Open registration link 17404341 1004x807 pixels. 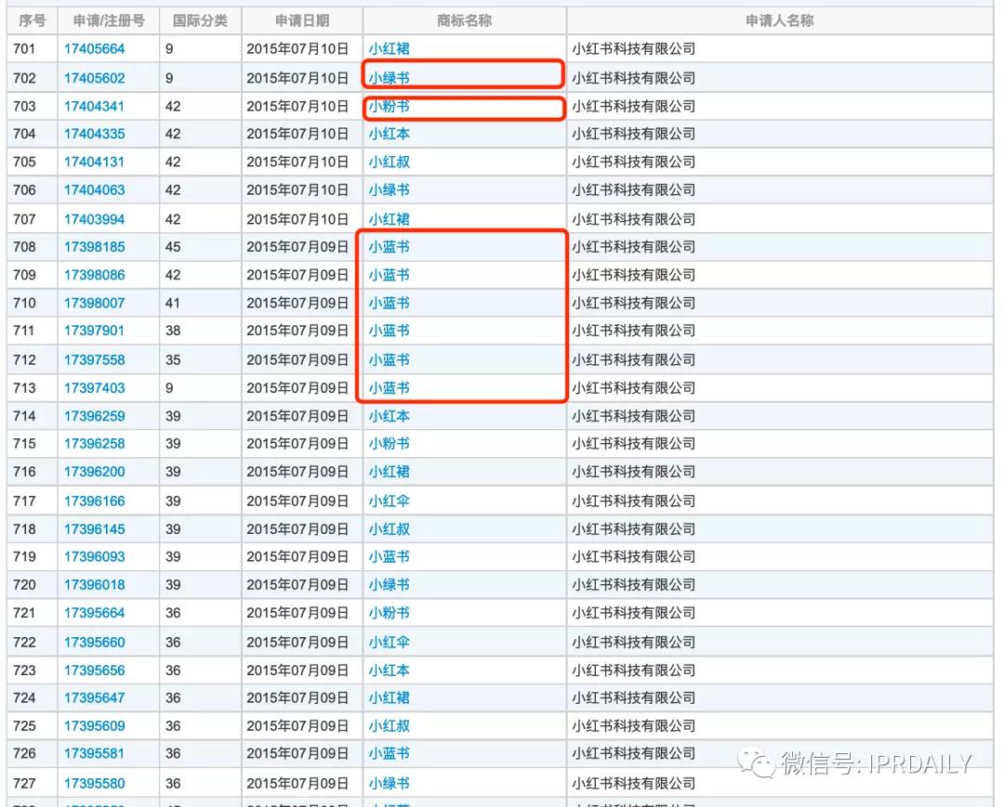94,106
